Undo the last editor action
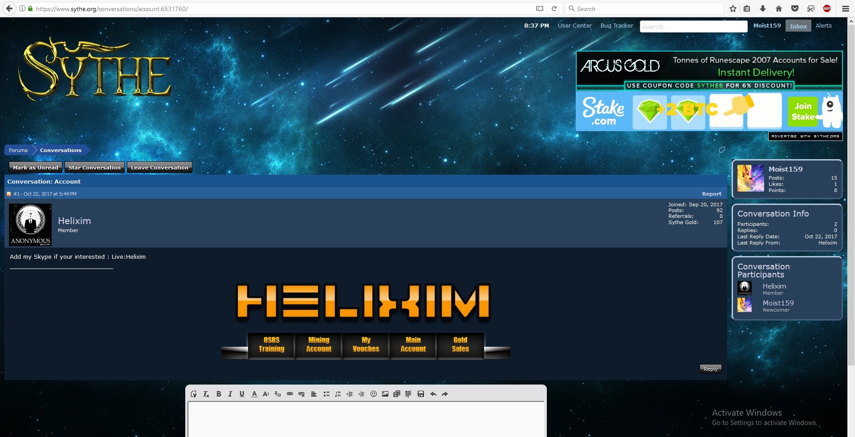Viewport: 855px width, 437px height. click(433, 394)
